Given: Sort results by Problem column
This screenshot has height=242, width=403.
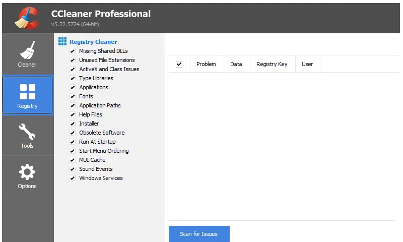Looking at the screenshot, I should click(207, 64).
